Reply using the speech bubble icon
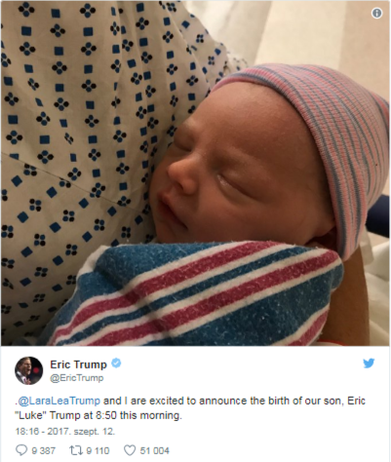The height and width of the screenshot is (462, 391). point(21,450)
